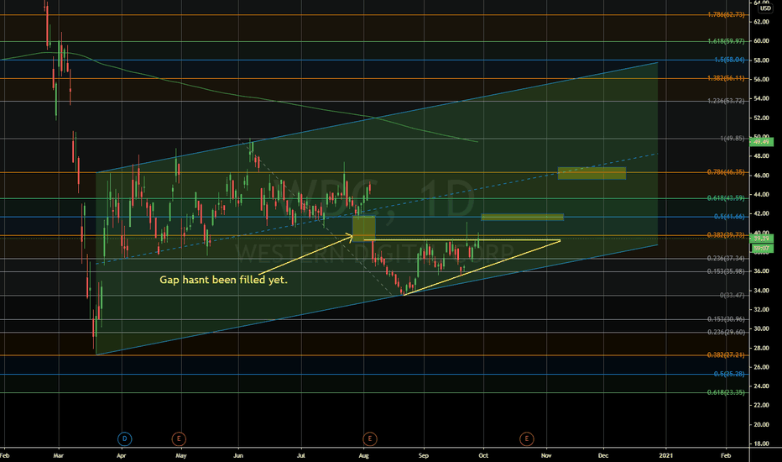Image resolution: width=782 pixels, height=462 pixels.
Task: Open the earnings 'E' marker near August
Action: pyautogui.click(x=369, y=439)
